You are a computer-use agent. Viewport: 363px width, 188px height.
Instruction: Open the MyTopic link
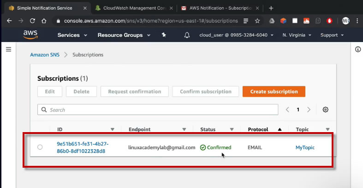coord(305,147)
